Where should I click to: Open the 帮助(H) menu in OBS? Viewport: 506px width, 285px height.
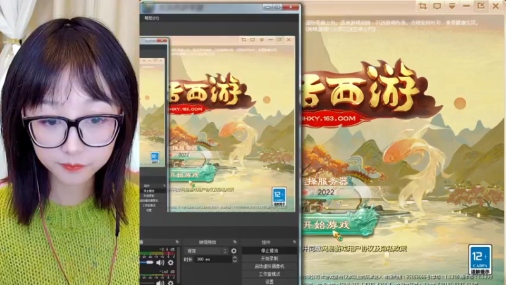point(151,18)
